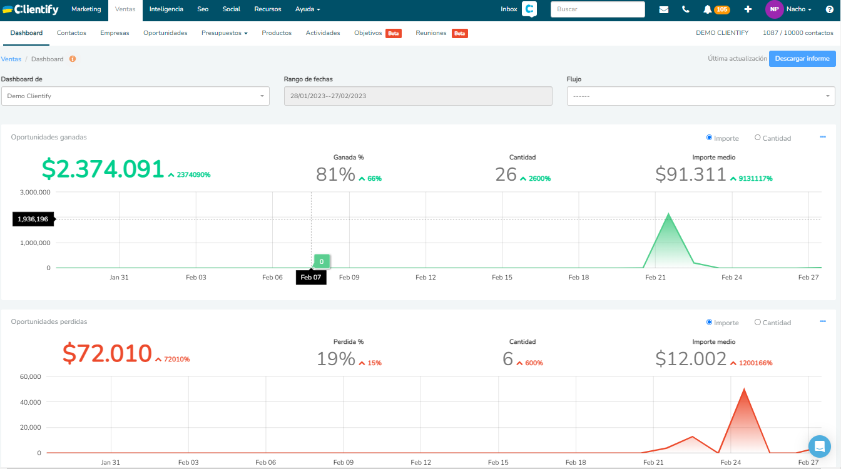
Task: Open the Inbox chat icon
Action: (x=529, y=9)
